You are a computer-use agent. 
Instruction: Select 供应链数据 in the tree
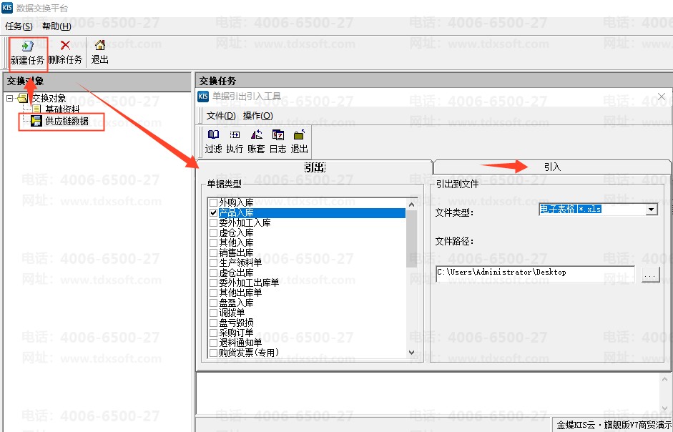pyautogui.click(x=67, y=121)
